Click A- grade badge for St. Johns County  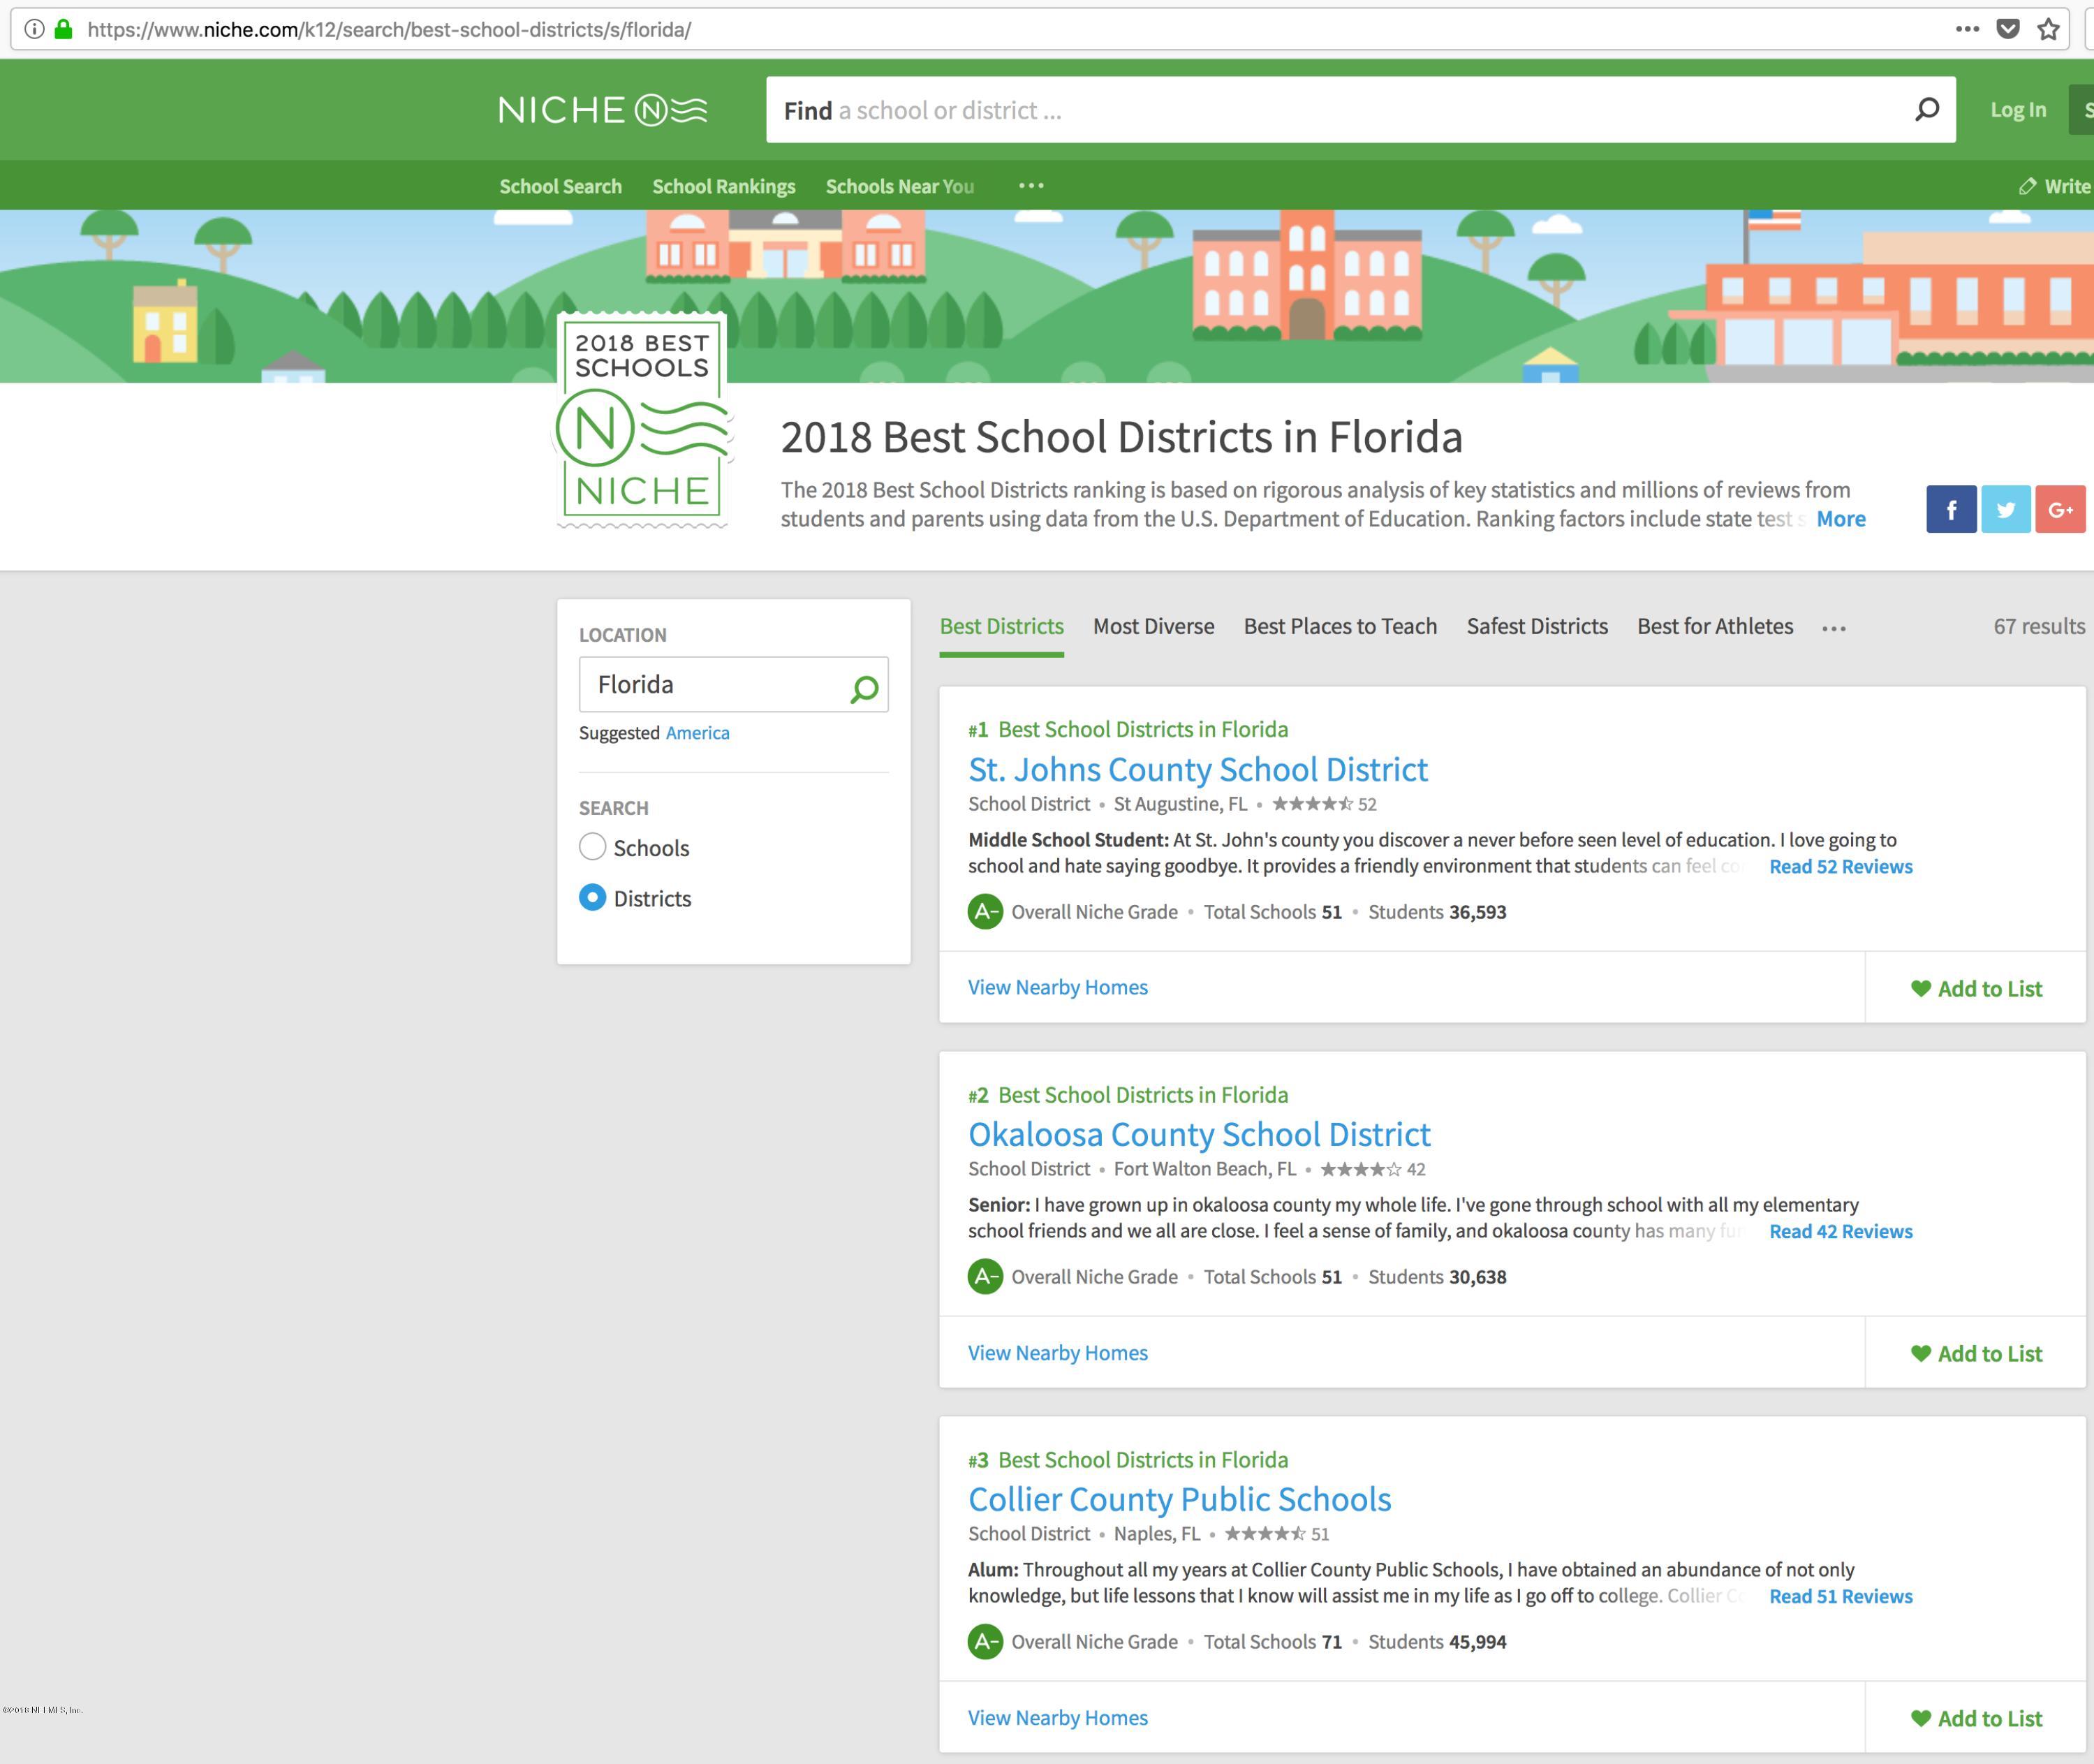point(985,911)
